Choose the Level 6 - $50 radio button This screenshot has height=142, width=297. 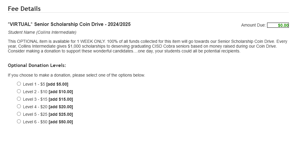pos(19,121)
